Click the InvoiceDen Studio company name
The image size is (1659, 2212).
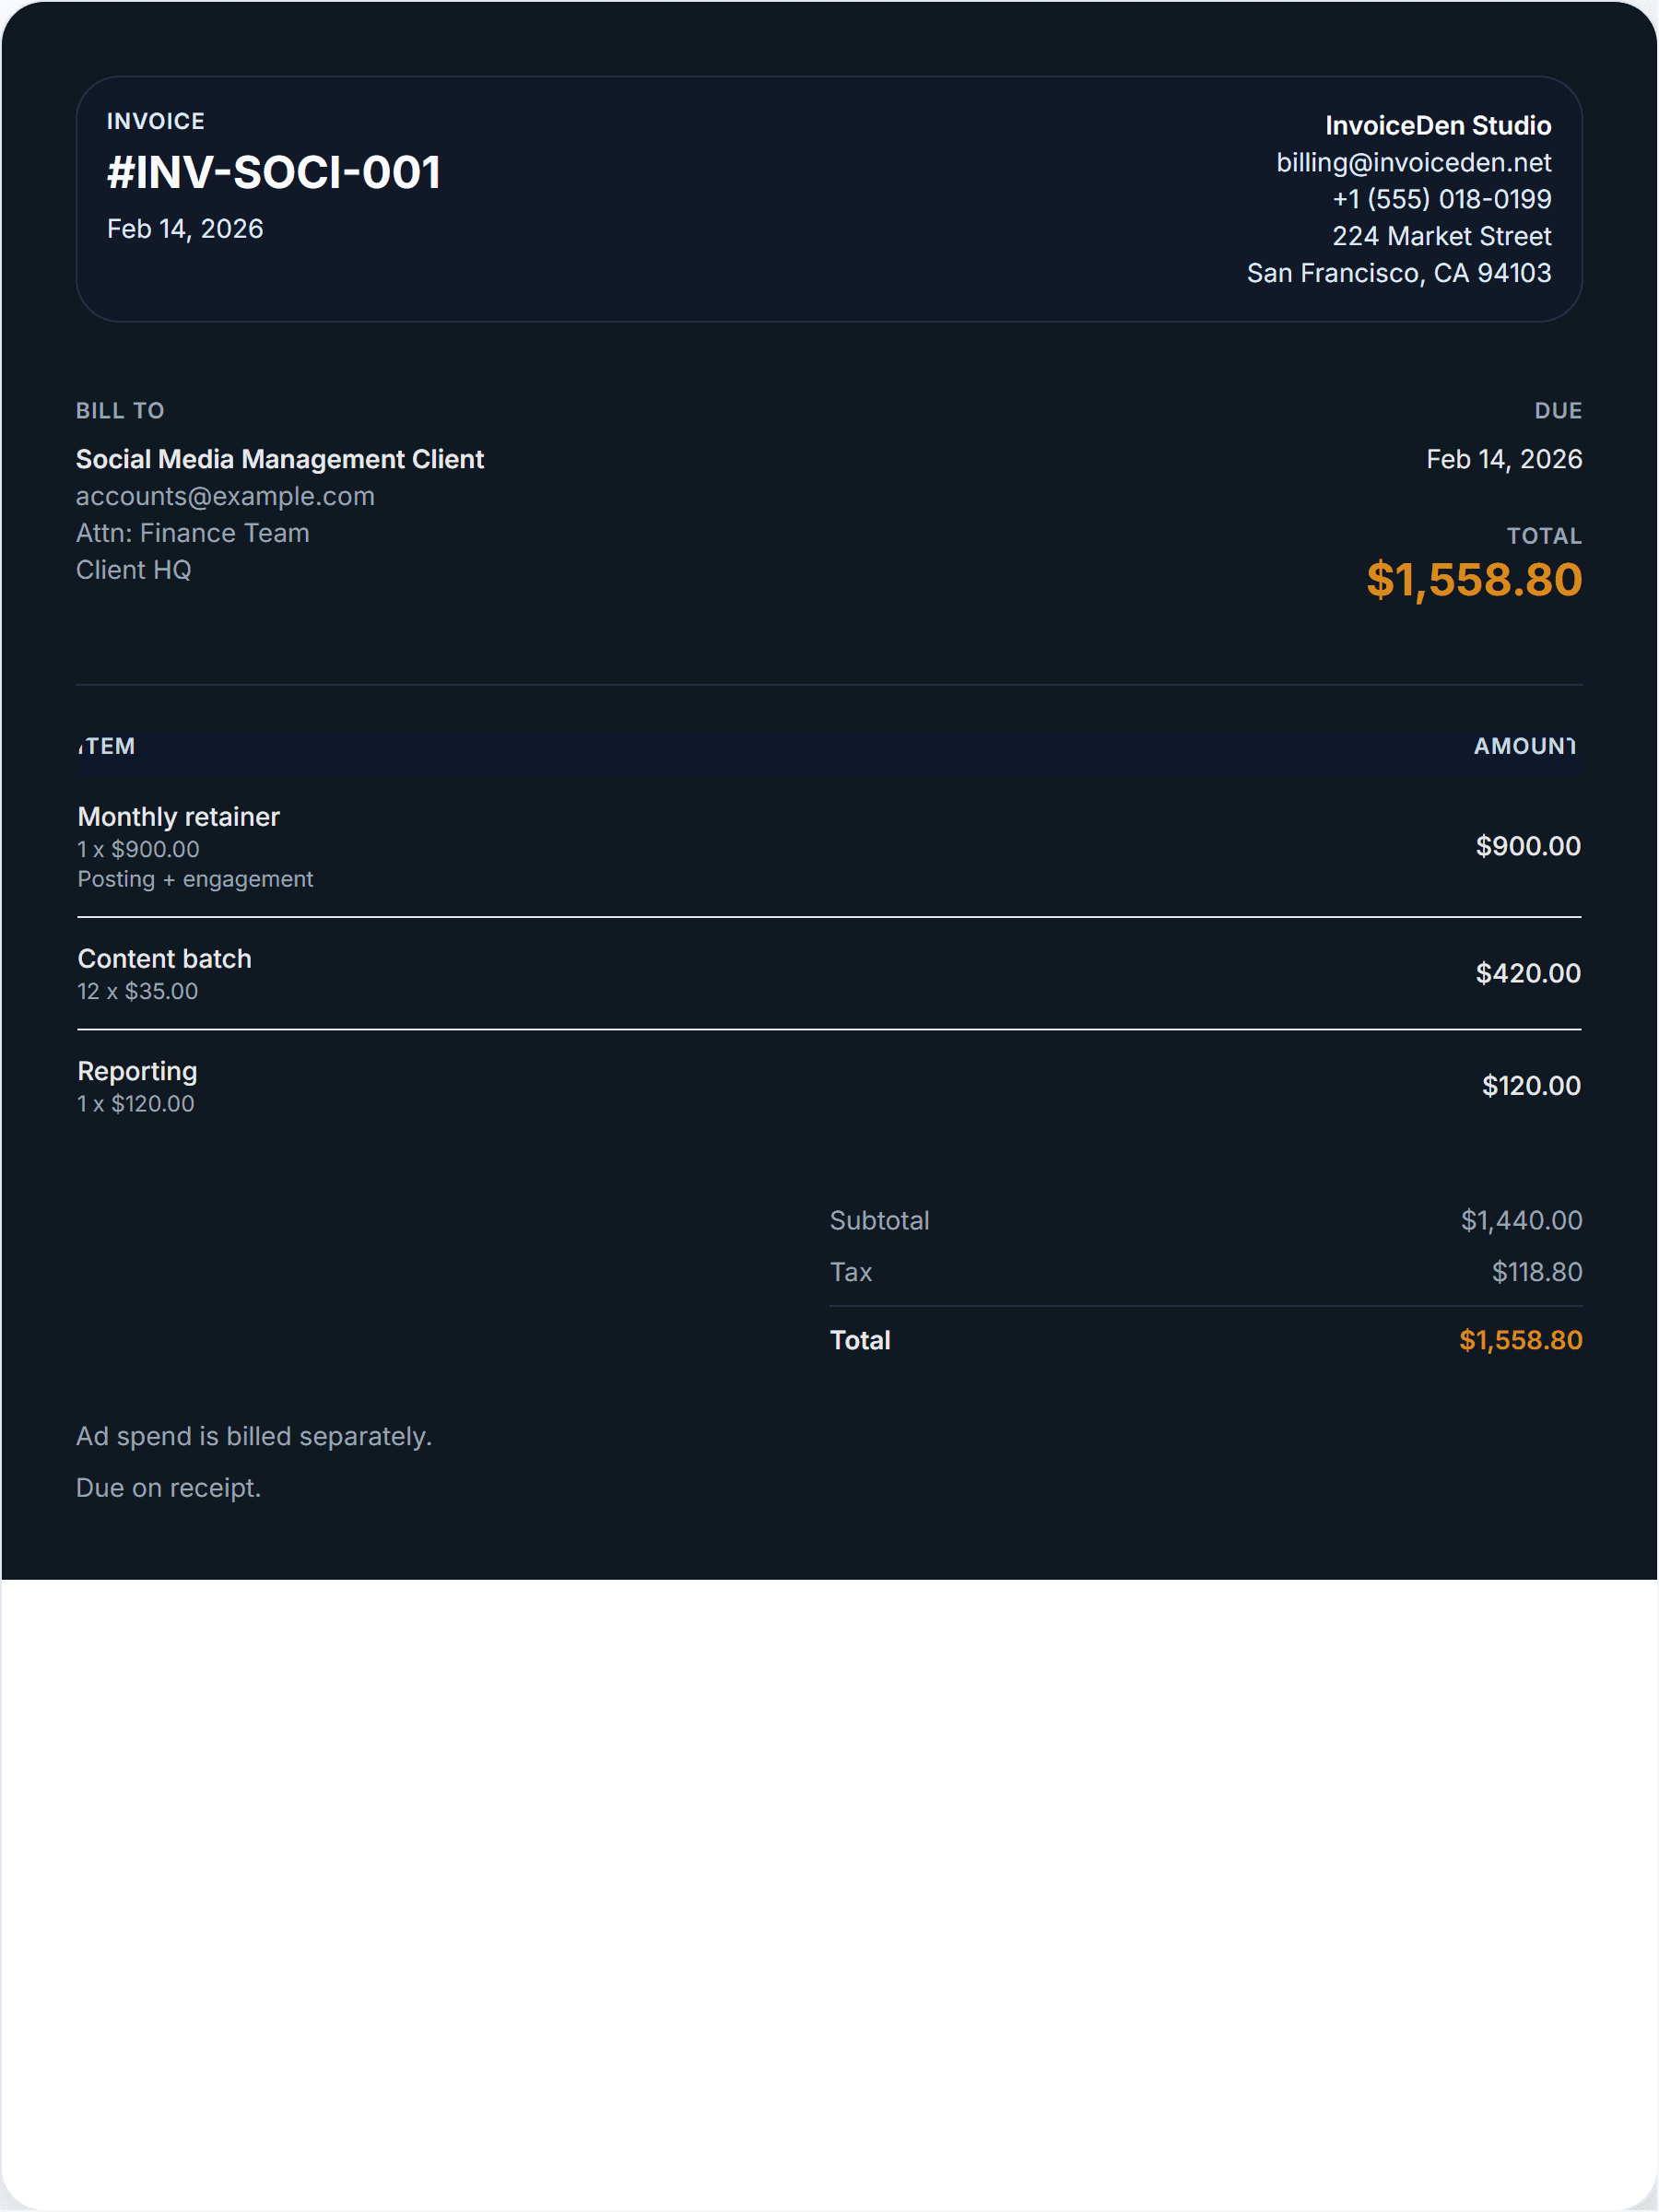(1437, 126)
